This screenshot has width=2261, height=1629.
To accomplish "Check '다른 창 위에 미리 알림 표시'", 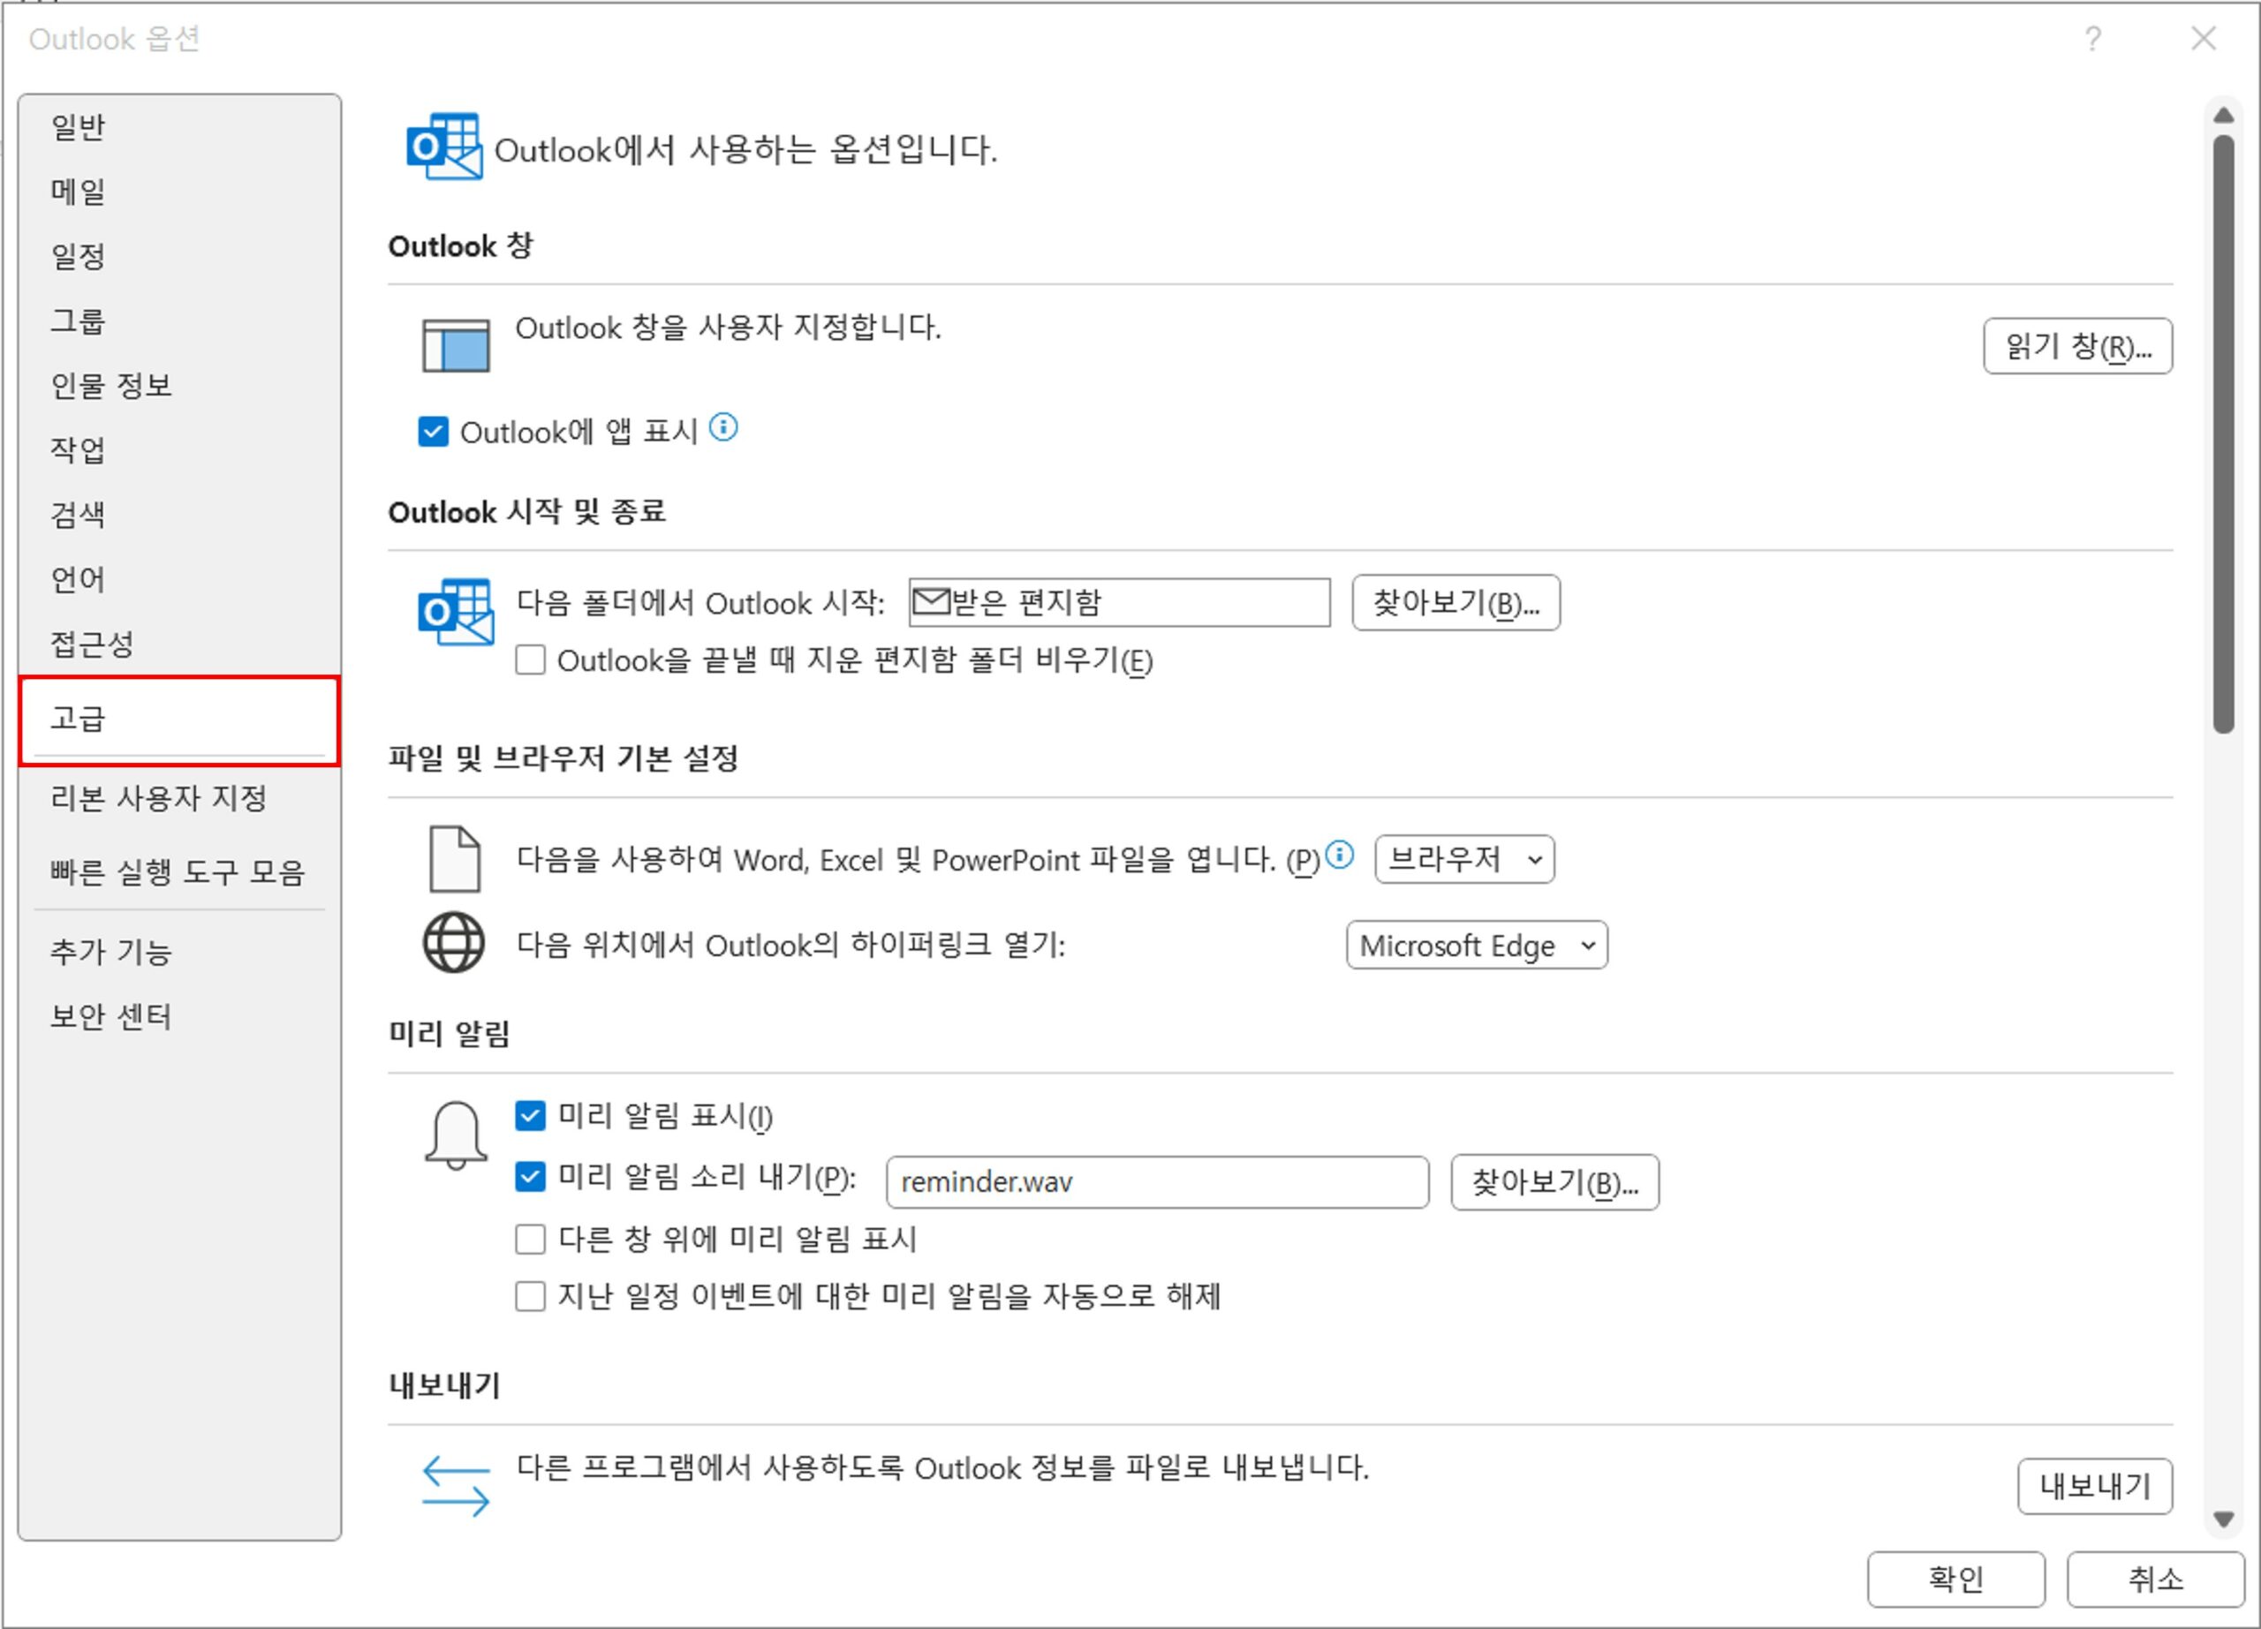I will pyautogui.click(x=530, y=1240).
